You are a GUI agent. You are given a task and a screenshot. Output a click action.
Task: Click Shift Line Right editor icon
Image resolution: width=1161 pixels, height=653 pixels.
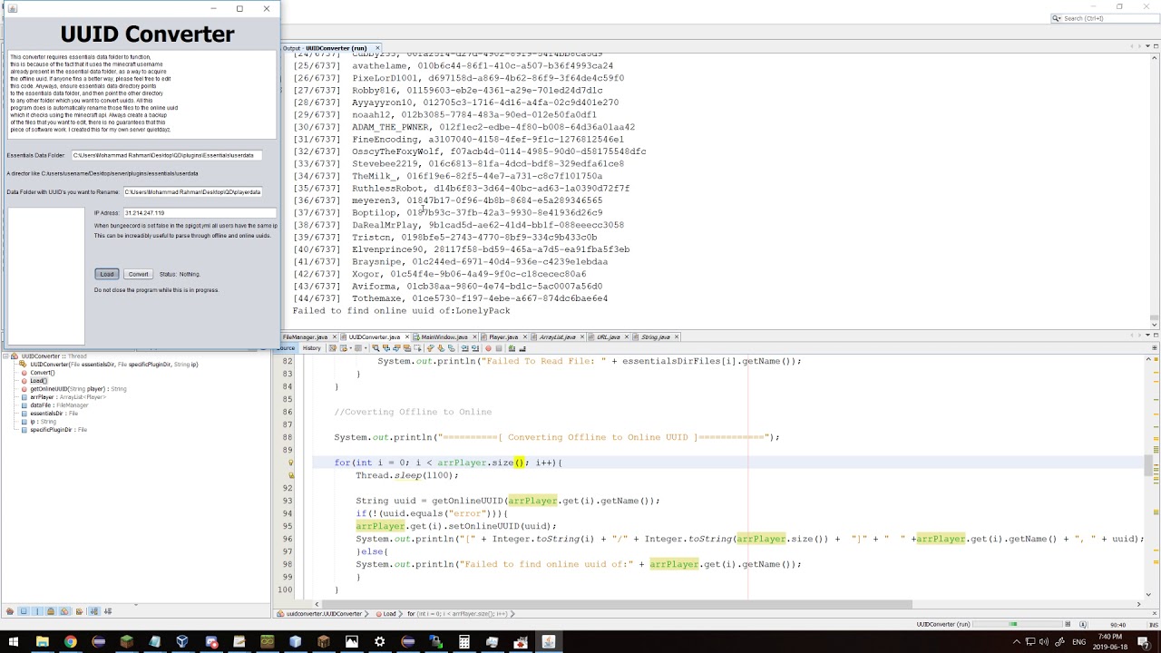475,348
